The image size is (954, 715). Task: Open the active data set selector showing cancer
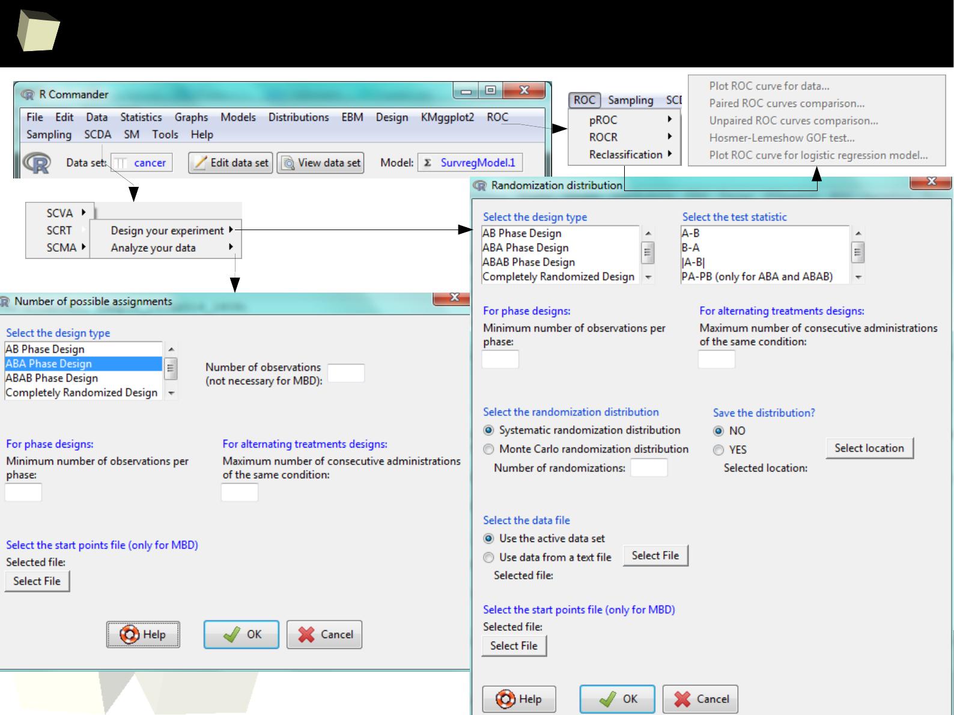click(x=142, y=163)
